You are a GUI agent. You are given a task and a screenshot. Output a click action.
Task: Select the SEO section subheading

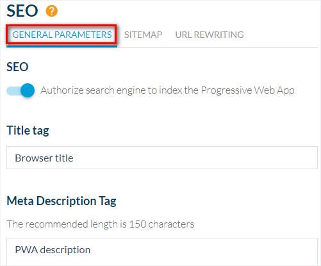click(x=17, y=67)
